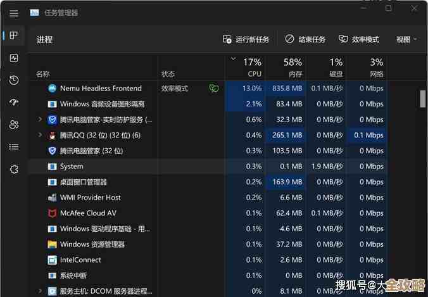Viewport: 428px width, 297px height.
Task: Select the 系统中断 row name
Action: tap(73, 275)
